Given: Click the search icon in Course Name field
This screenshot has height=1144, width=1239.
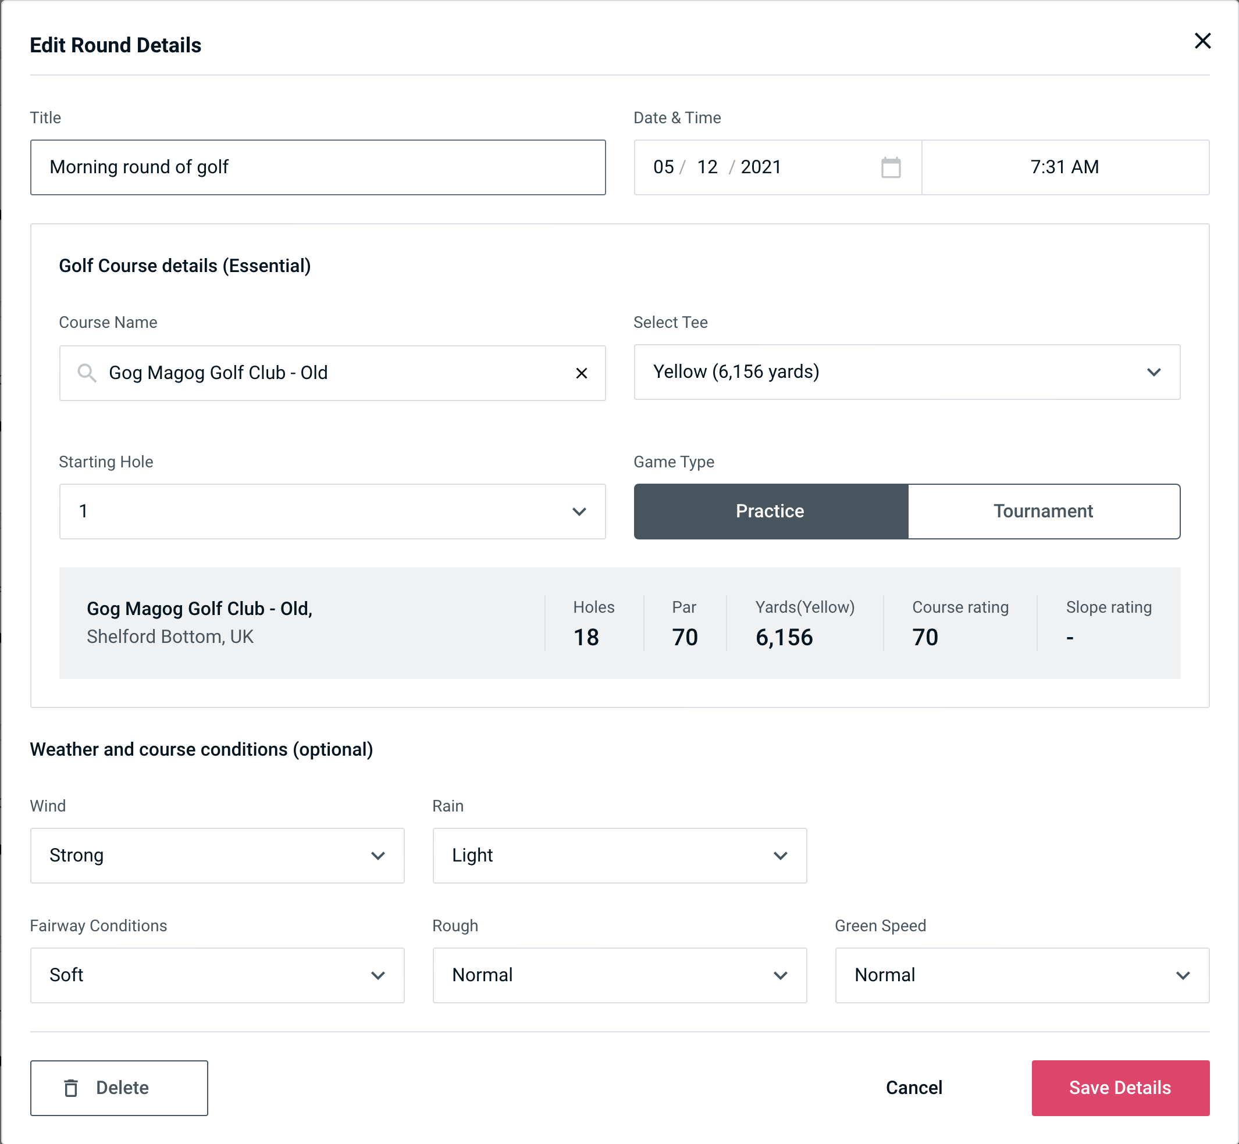Looking at the screenshot, I should click(x=86, y=372).
